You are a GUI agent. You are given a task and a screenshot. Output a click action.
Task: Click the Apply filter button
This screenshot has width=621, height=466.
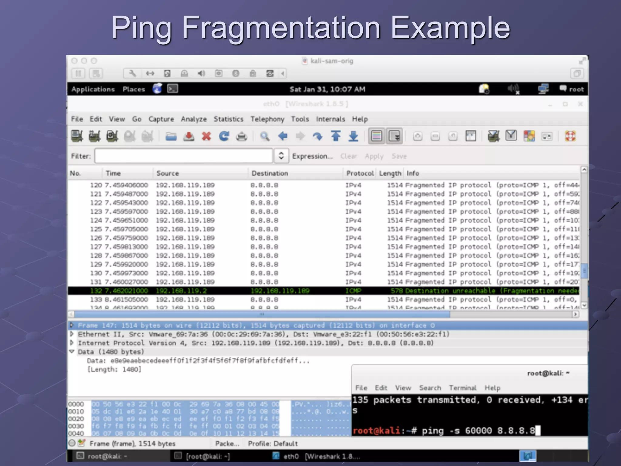click(374, 156)
